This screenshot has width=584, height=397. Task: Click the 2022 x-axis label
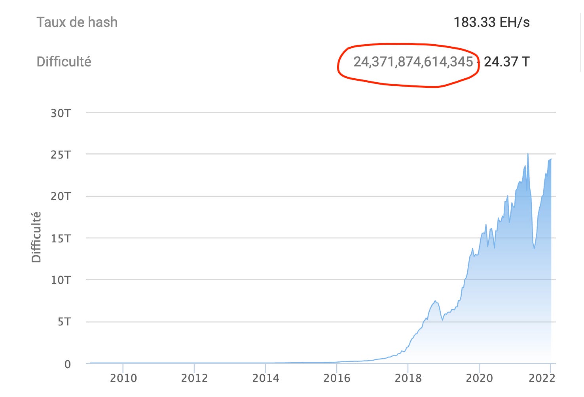(542, 378)
